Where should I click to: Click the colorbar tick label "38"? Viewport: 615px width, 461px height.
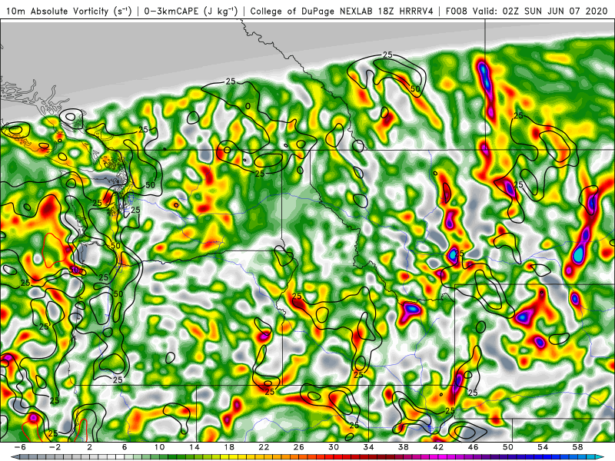click(x=403, y=447)
